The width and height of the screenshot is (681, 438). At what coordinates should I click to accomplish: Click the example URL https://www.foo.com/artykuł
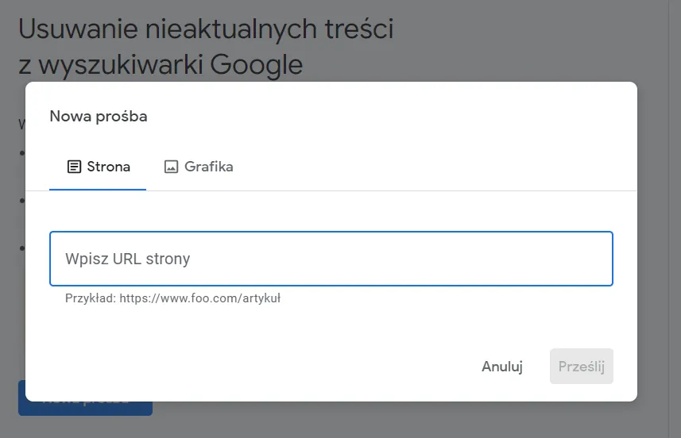pyautogui.click(x=200, y=298)
